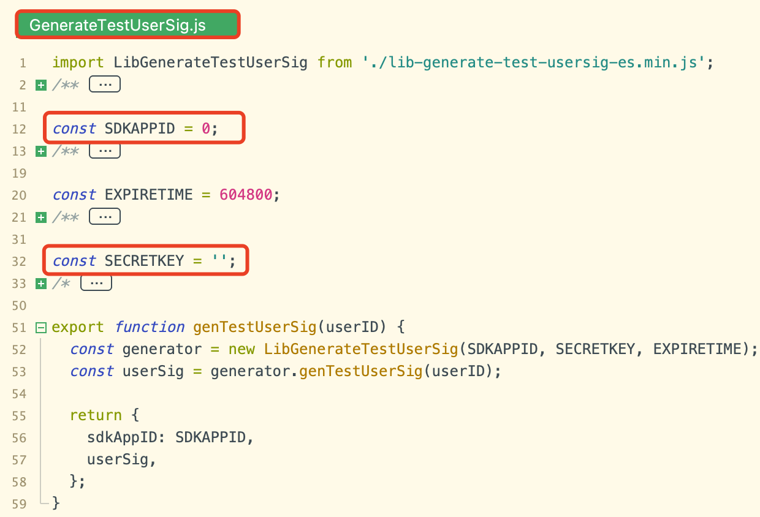Click the '};' on line 58

[78, 481]
